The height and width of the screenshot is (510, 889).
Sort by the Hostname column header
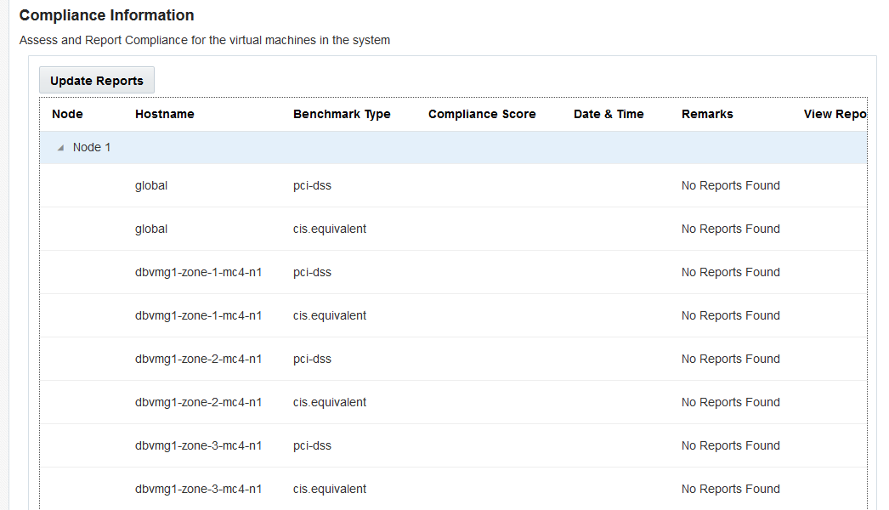[x=164, y=114]
